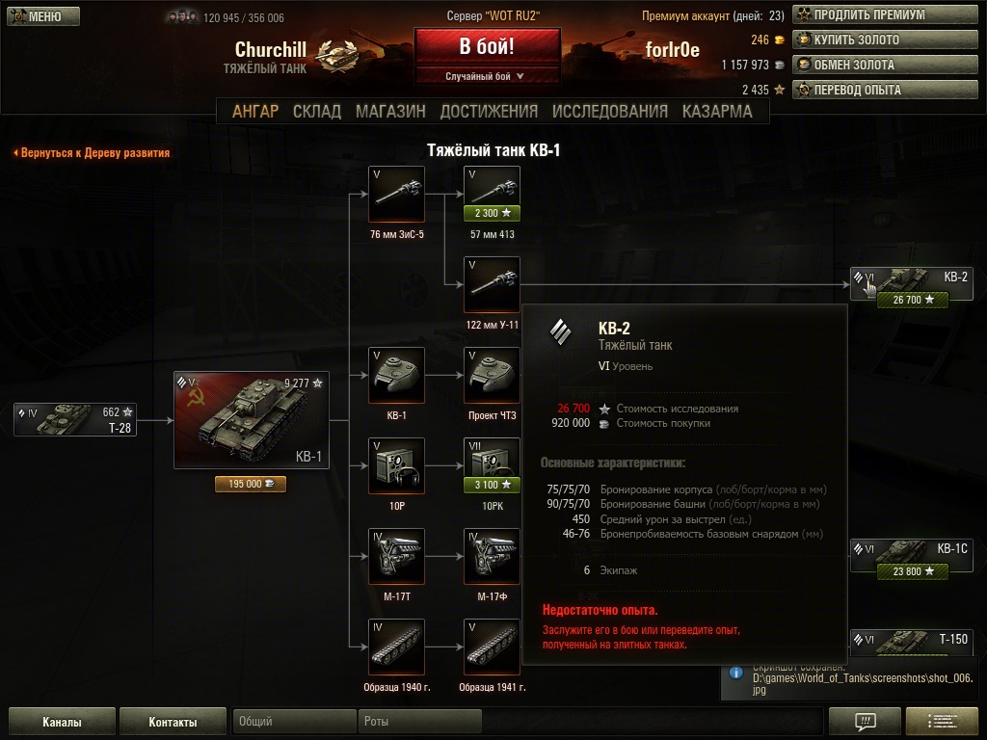The image size is (987, 740).
Task: Open the ИССЛЕДОВАНИЯ tab
Action: [609, 112]
